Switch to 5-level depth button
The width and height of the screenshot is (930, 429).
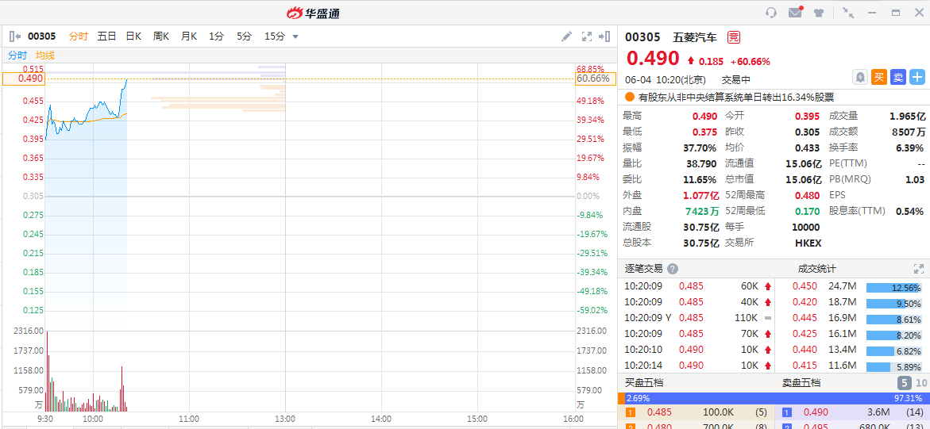[904, 383]
